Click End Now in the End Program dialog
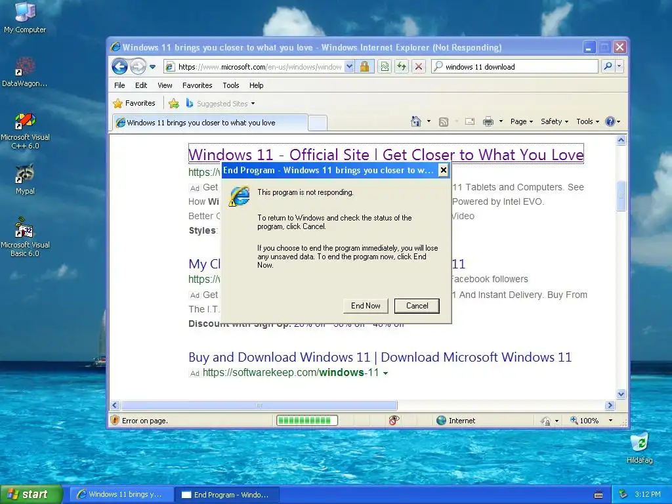 (x=366, y=306)
